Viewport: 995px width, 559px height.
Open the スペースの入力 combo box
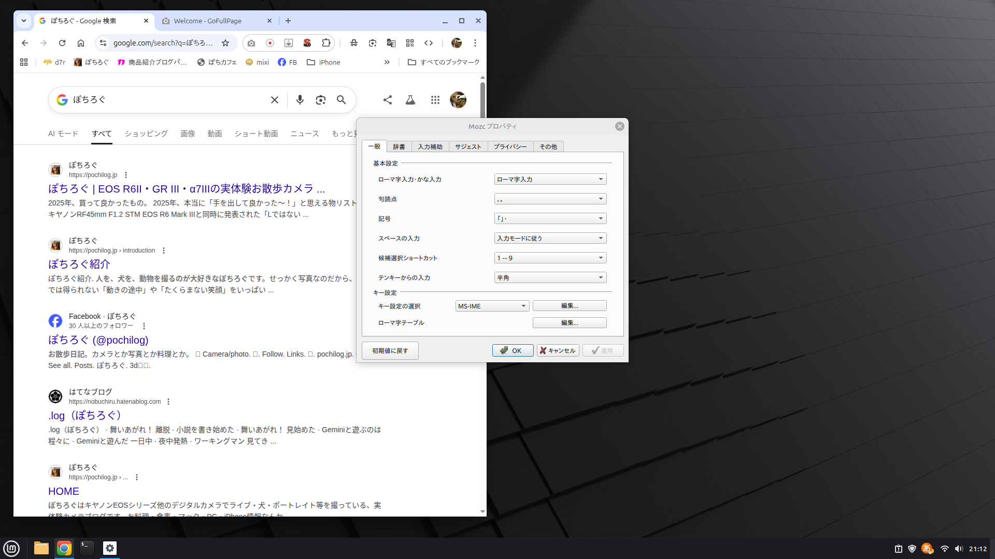point(550,239)
